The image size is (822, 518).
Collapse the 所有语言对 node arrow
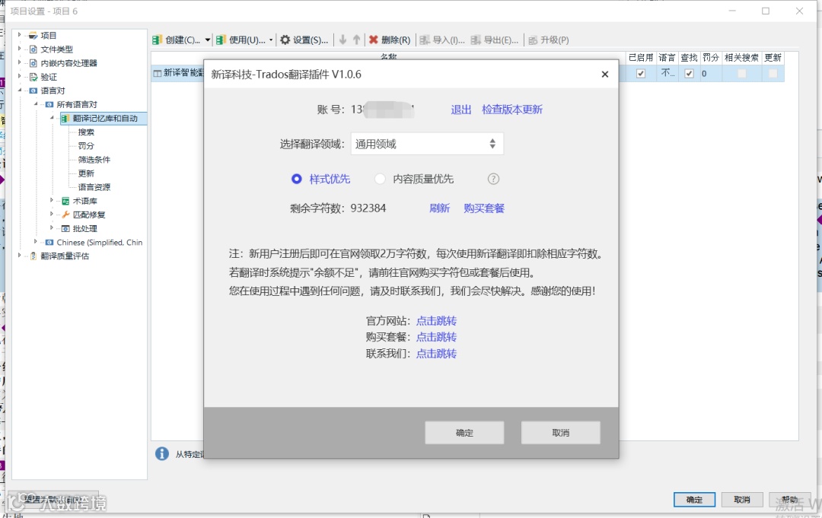click(36, 103)
